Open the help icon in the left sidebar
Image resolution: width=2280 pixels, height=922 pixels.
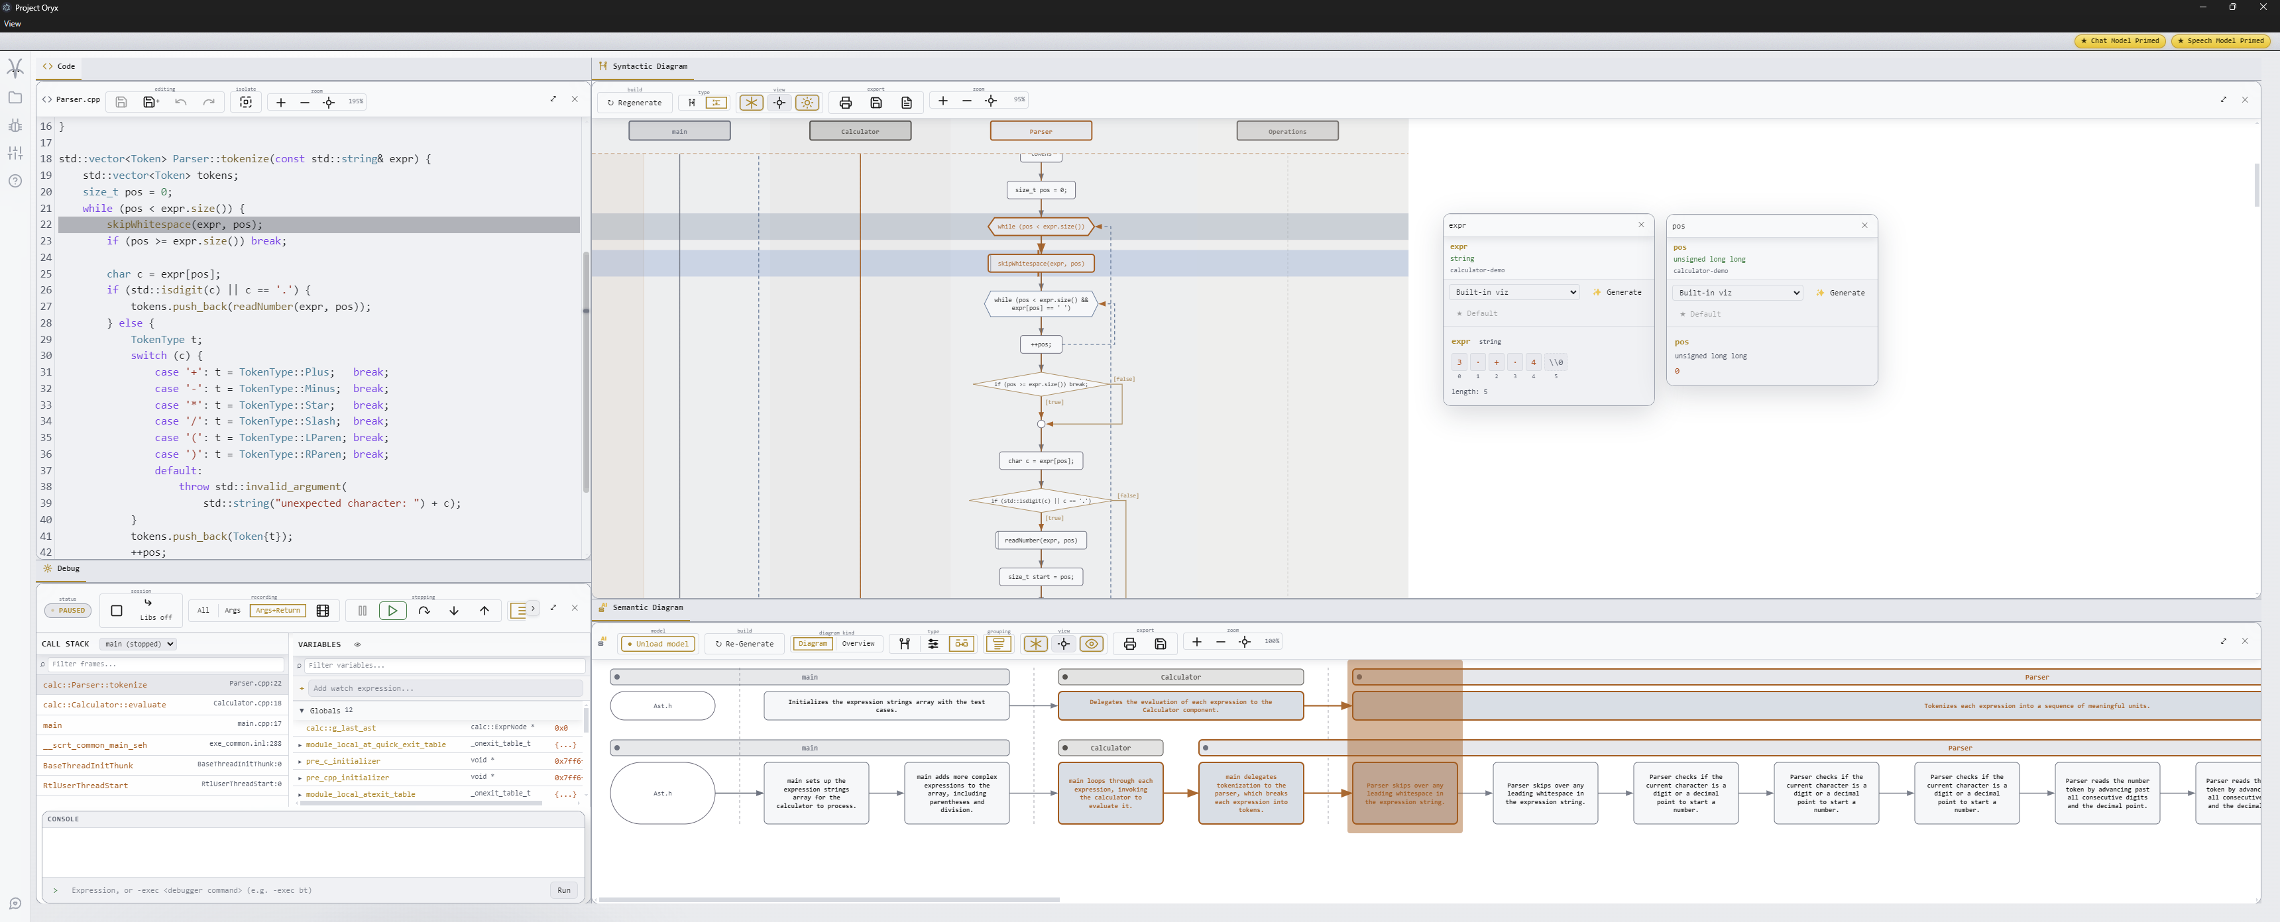click(15, 181)
